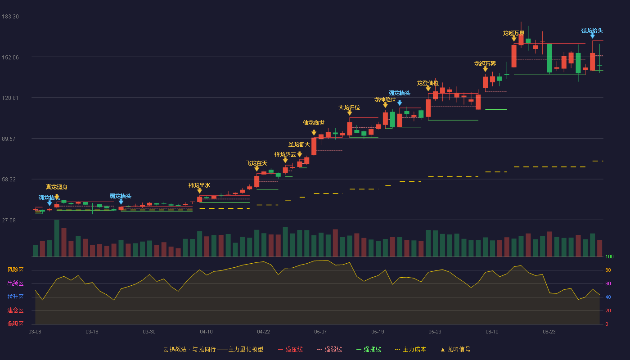Toggle the 主力成本 legend entry
The image size is (630, 360).
point(410,349)
